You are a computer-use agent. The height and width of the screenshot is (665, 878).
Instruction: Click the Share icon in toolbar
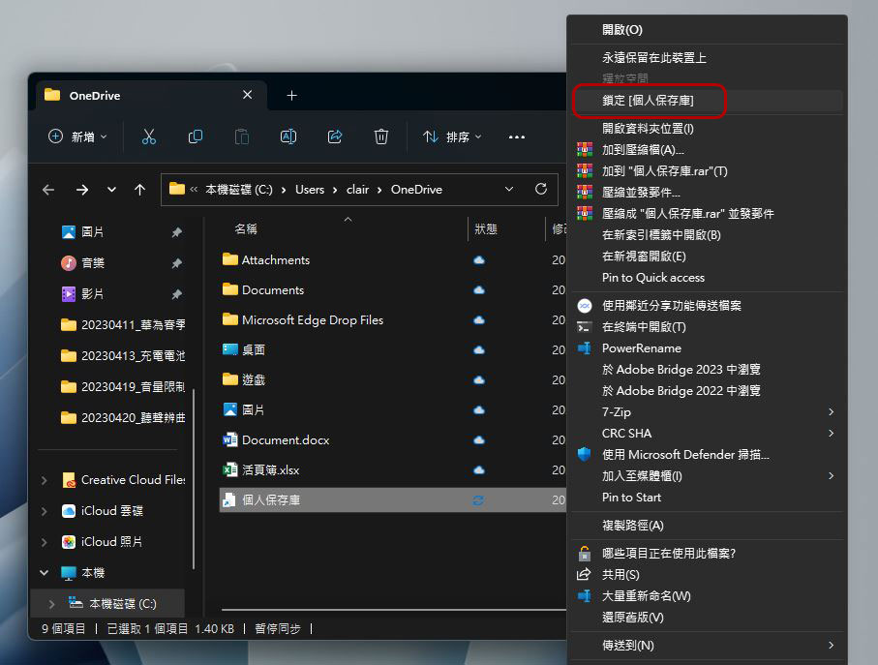[335, 136]
